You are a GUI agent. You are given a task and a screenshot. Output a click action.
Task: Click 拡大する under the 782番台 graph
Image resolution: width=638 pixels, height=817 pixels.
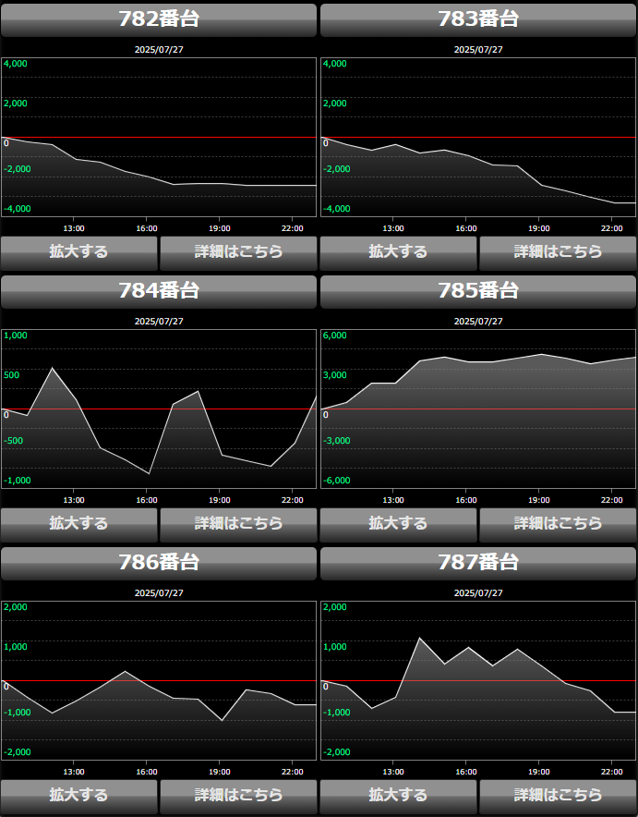coord(79,253)
